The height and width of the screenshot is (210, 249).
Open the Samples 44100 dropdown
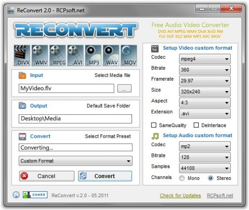click(x=205, y=168)
